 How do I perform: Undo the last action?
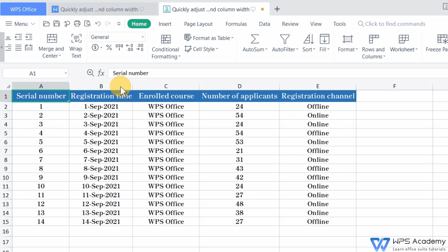[x=98, y=24]
